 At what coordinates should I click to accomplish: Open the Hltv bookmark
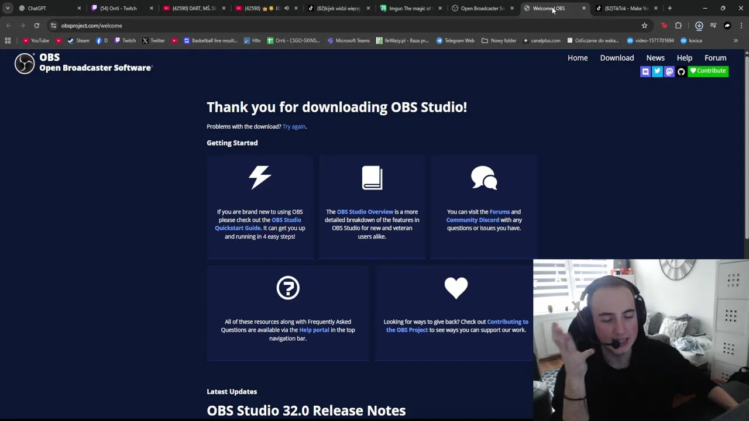pos(252,40)
